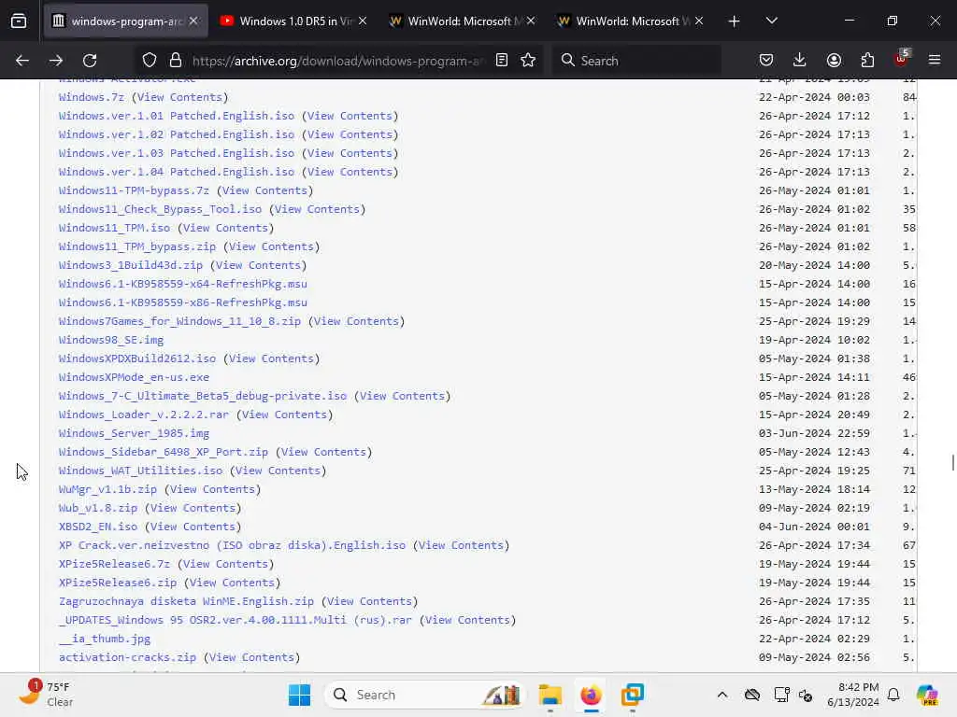957x717 pixels.
Task: Open the Copilot preview icon
Action: coord(928,695)
